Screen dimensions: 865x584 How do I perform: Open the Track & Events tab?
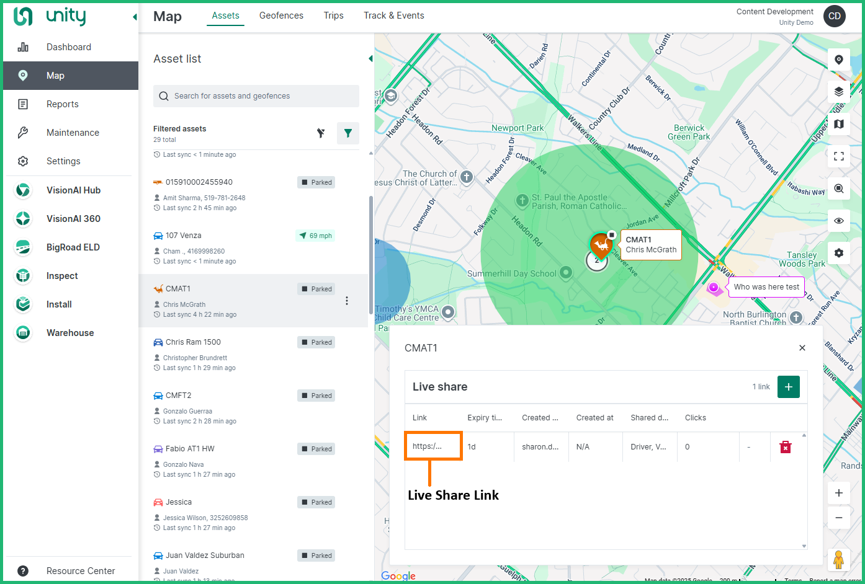click(393, 15)
